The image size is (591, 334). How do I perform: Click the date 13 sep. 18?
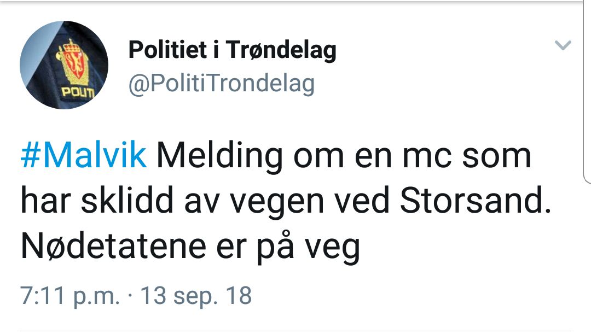click(196, 296)
